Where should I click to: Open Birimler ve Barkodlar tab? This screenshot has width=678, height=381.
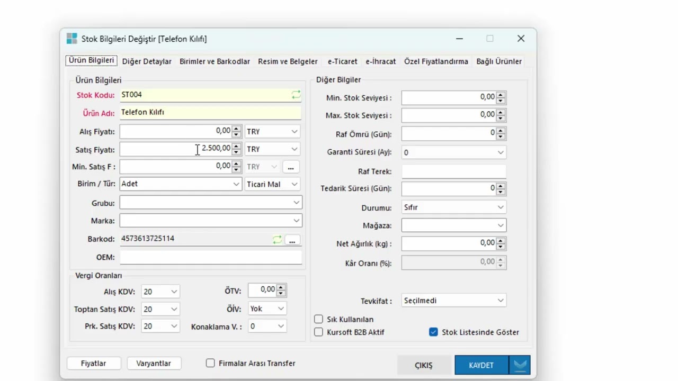pos(215,61)
